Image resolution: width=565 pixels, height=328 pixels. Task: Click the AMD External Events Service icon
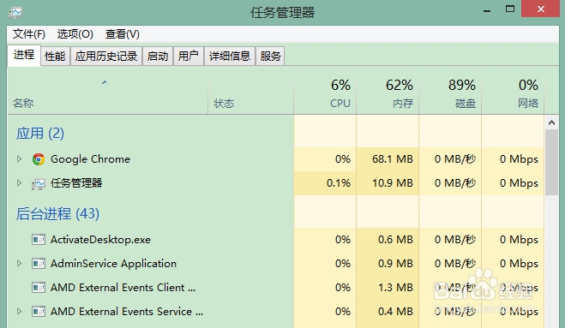tap(39, 312)
